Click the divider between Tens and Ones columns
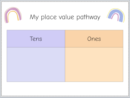130x98 pixels. tap(65, 56)
